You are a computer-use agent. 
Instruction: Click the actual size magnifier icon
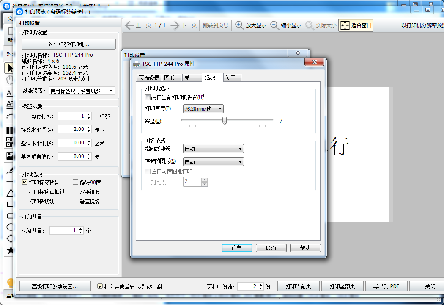(x=310, y=25)
